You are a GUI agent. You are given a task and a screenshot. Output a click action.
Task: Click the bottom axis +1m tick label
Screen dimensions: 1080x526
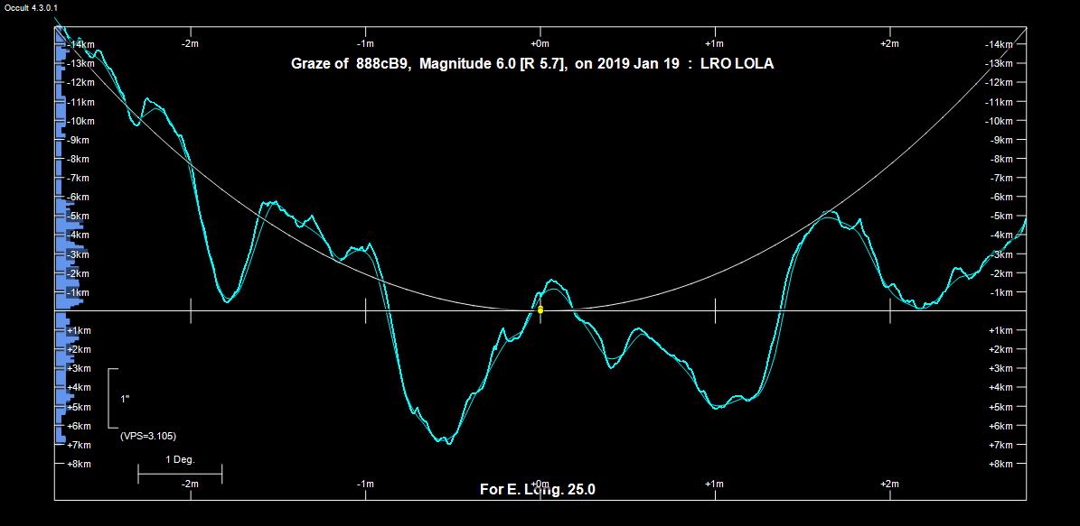tap(714, 484)
